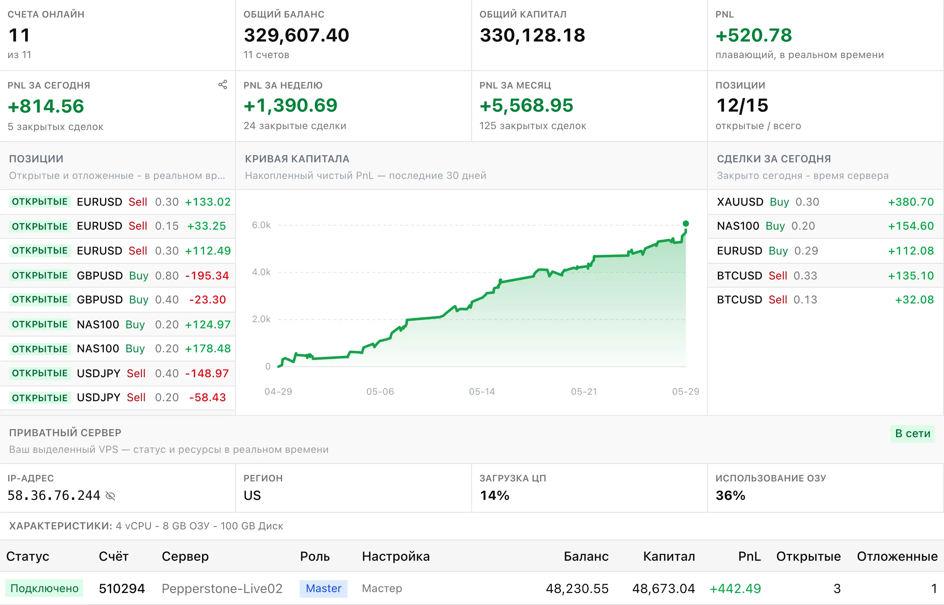
Task: Click the В сети server status badge
Action: 913,433
